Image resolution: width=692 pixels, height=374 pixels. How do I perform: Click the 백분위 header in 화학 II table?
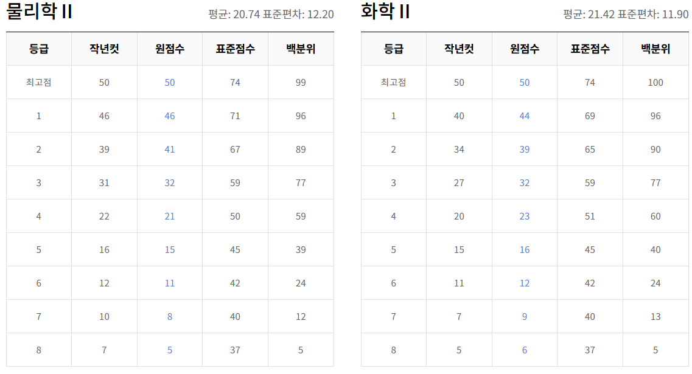click(655, 49)
